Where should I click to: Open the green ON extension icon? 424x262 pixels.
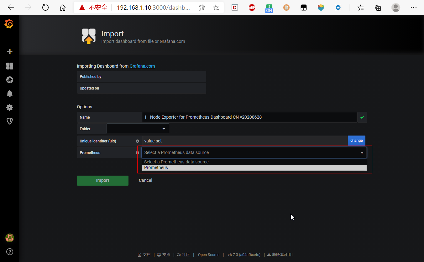click(x=269, y=8)
